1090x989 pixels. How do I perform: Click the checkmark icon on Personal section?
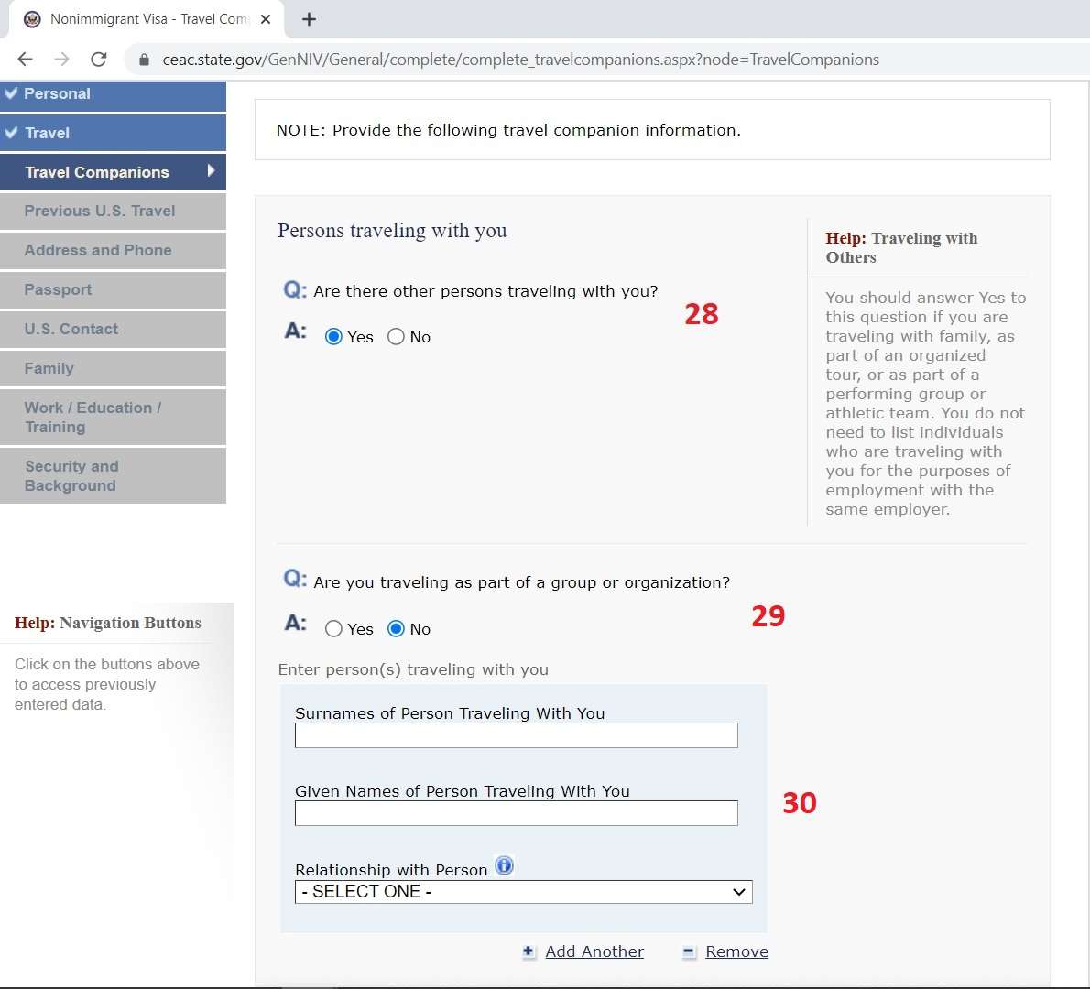coord(11,93)
